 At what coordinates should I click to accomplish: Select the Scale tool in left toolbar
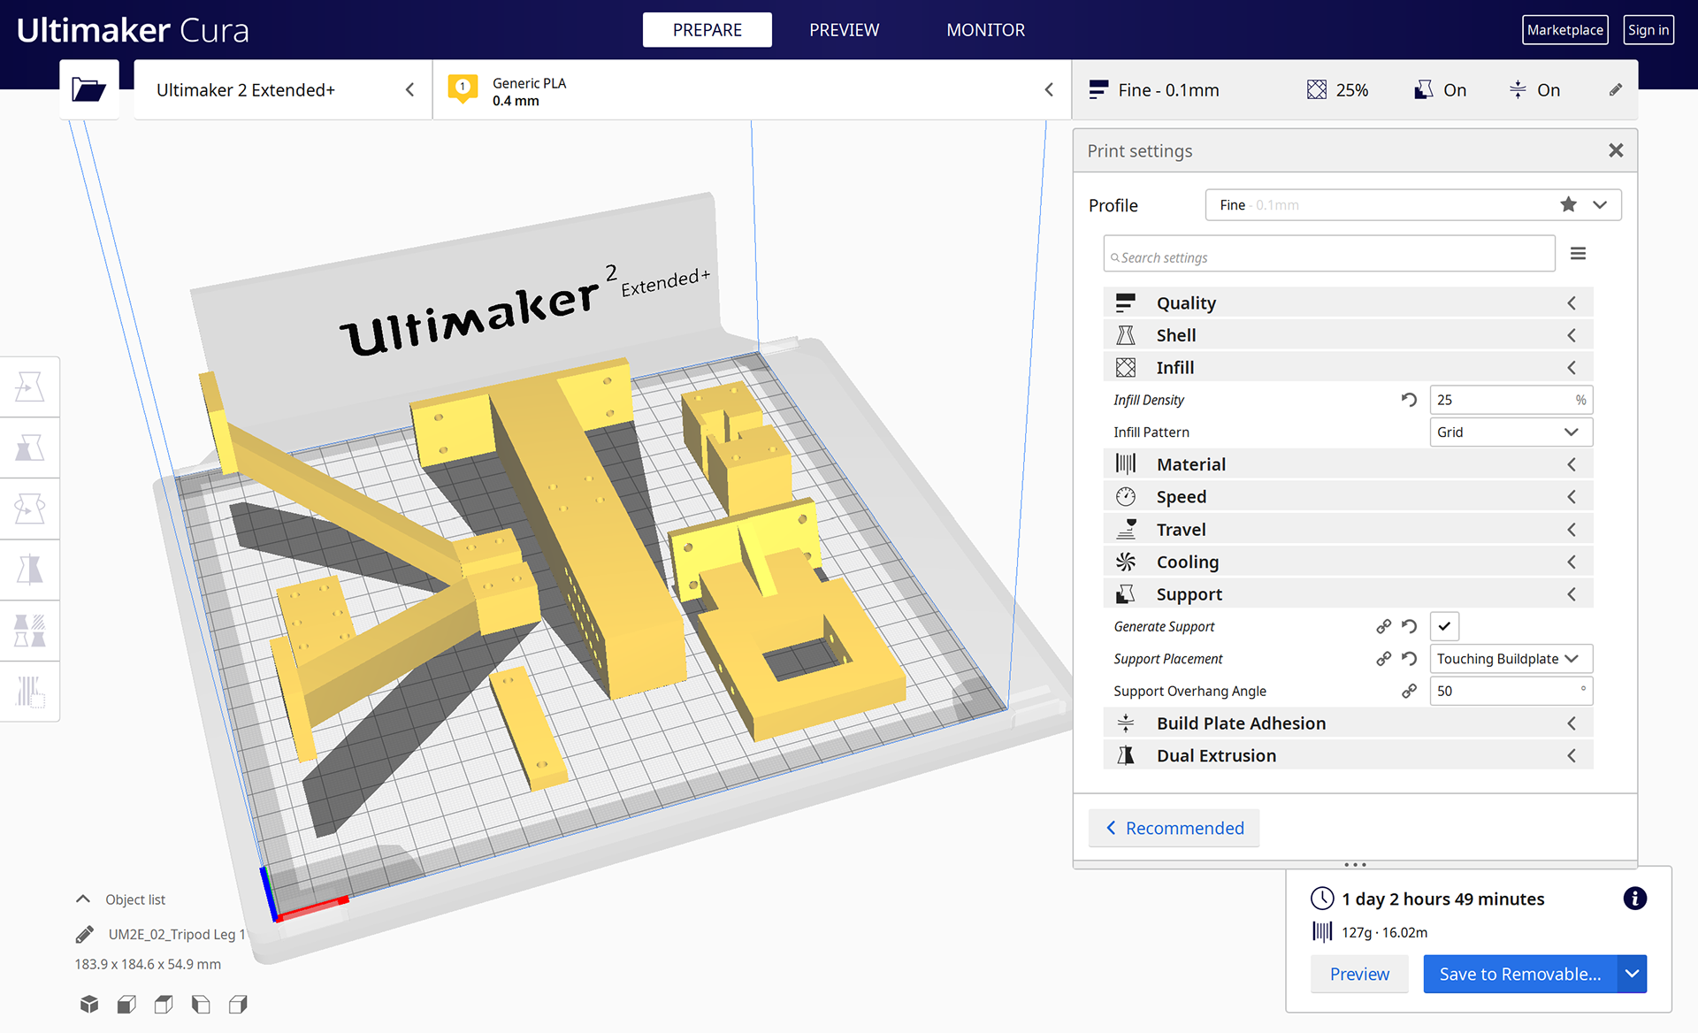30,448
